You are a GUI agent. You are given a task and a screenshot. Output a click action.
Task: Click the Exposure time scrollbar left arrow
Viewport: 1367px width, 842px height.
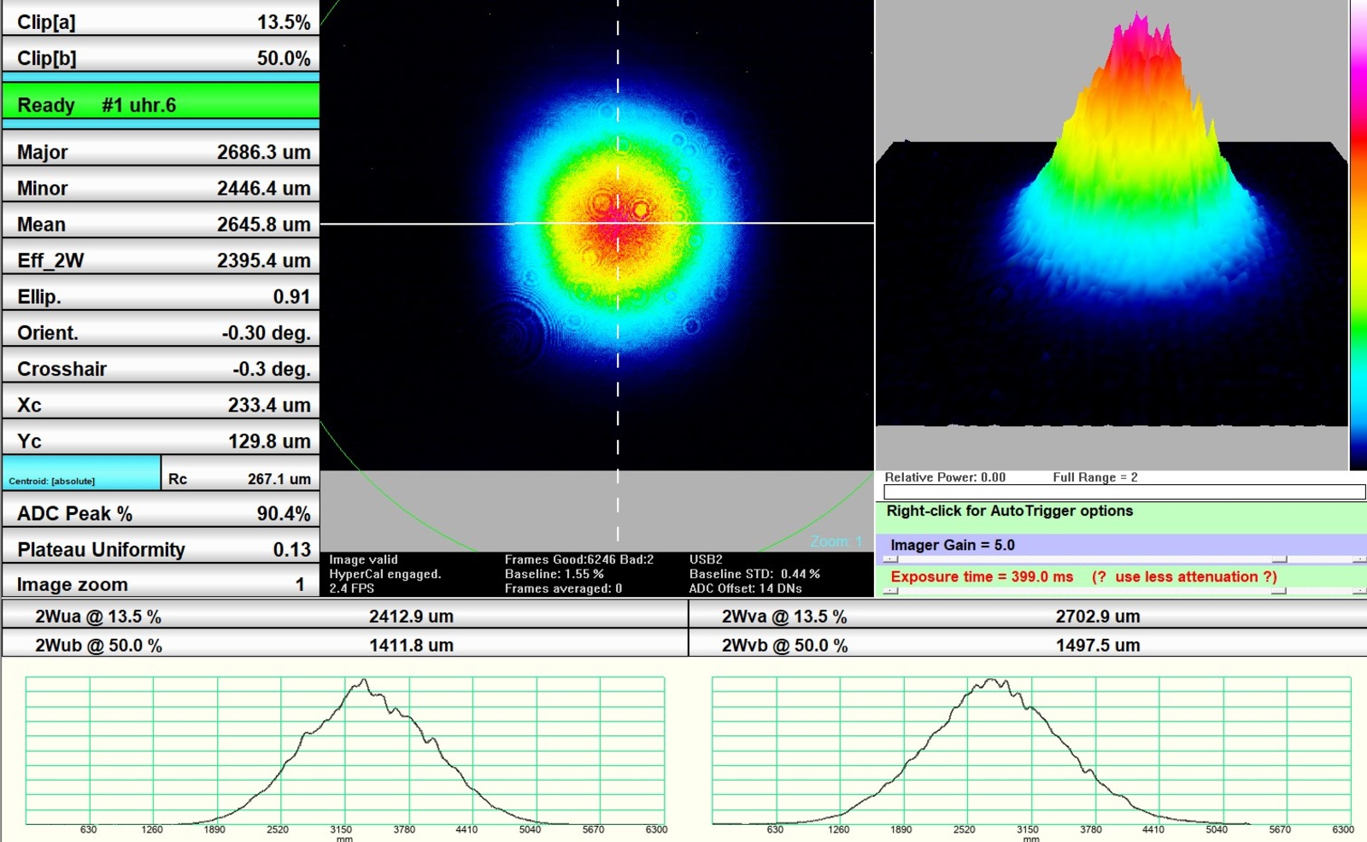pos(890,591)
